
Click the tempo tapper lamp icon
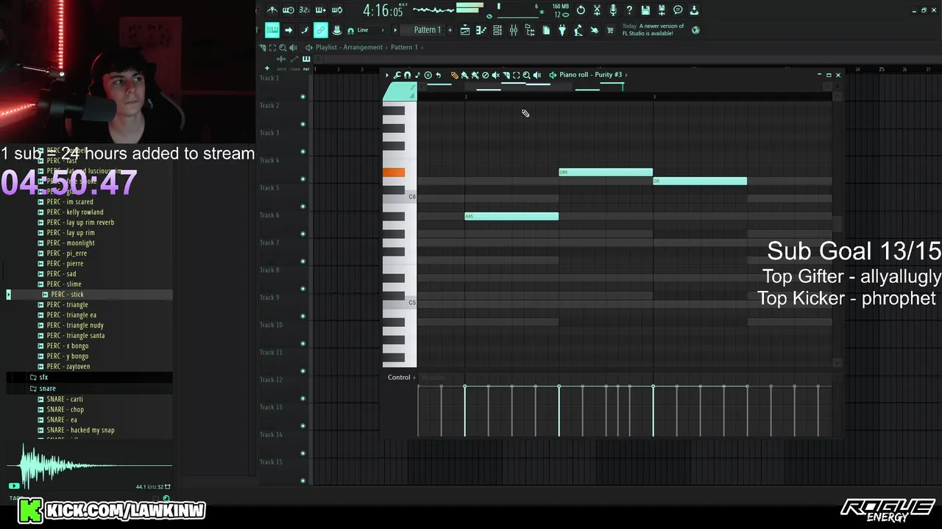pyautogui.click(x=578, y=30)
